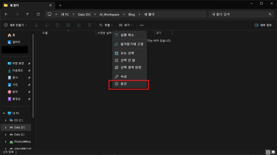This screenshot has width=277, height=155.
Task: Open 속성 from the menu
Action: pos(130,77)
